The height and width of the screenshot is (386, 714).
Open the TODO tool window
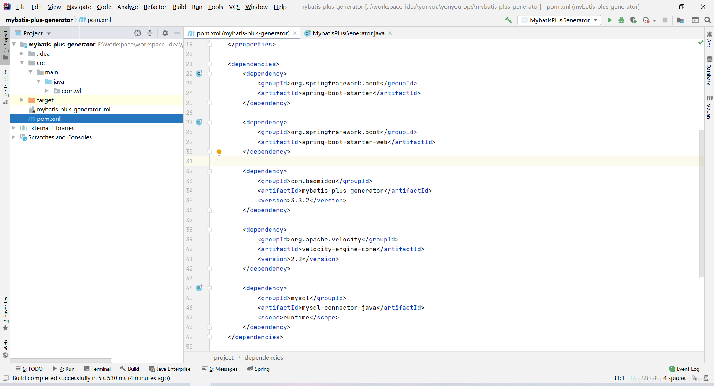click(29, 369)
